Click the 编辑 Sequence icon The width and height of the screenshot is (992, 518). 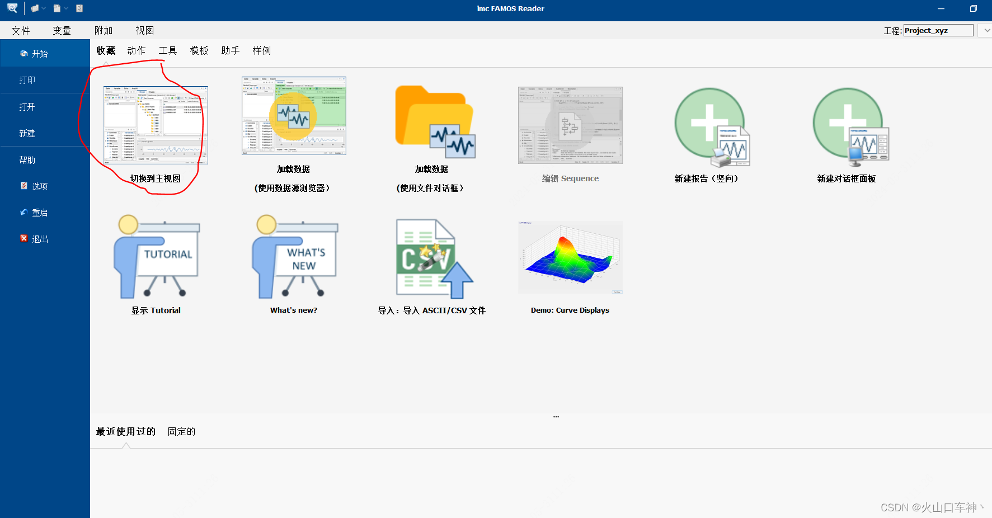(x=570, y=125)
